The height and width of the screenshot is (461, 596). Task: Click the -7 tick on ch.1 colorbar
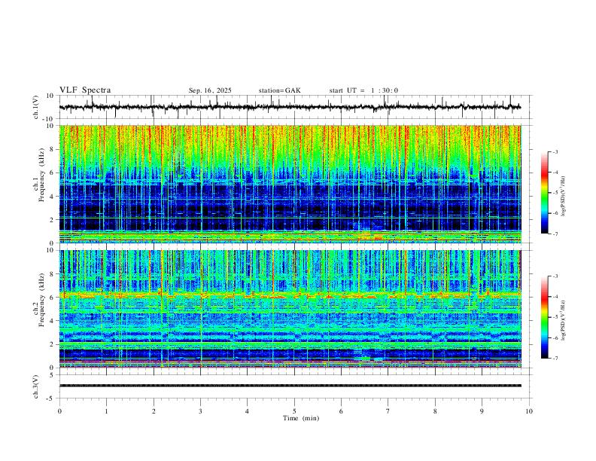click(x=555, y=234)
